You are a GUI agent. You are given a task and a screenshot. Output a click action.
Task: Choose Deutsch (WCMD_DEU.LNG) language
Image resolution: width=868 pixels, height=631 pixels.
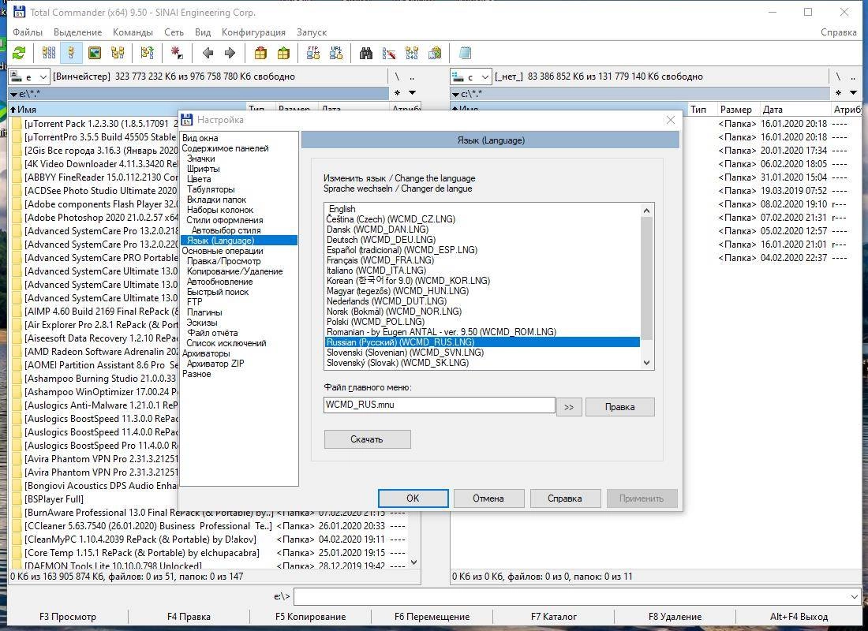pos(381,240)
